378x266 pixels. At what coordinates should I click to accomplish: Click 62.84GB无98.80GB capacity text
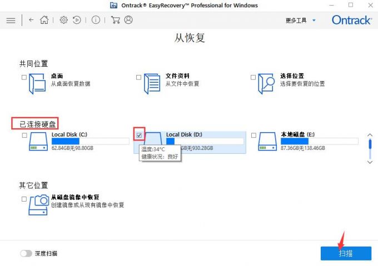[x=72, y=148]
